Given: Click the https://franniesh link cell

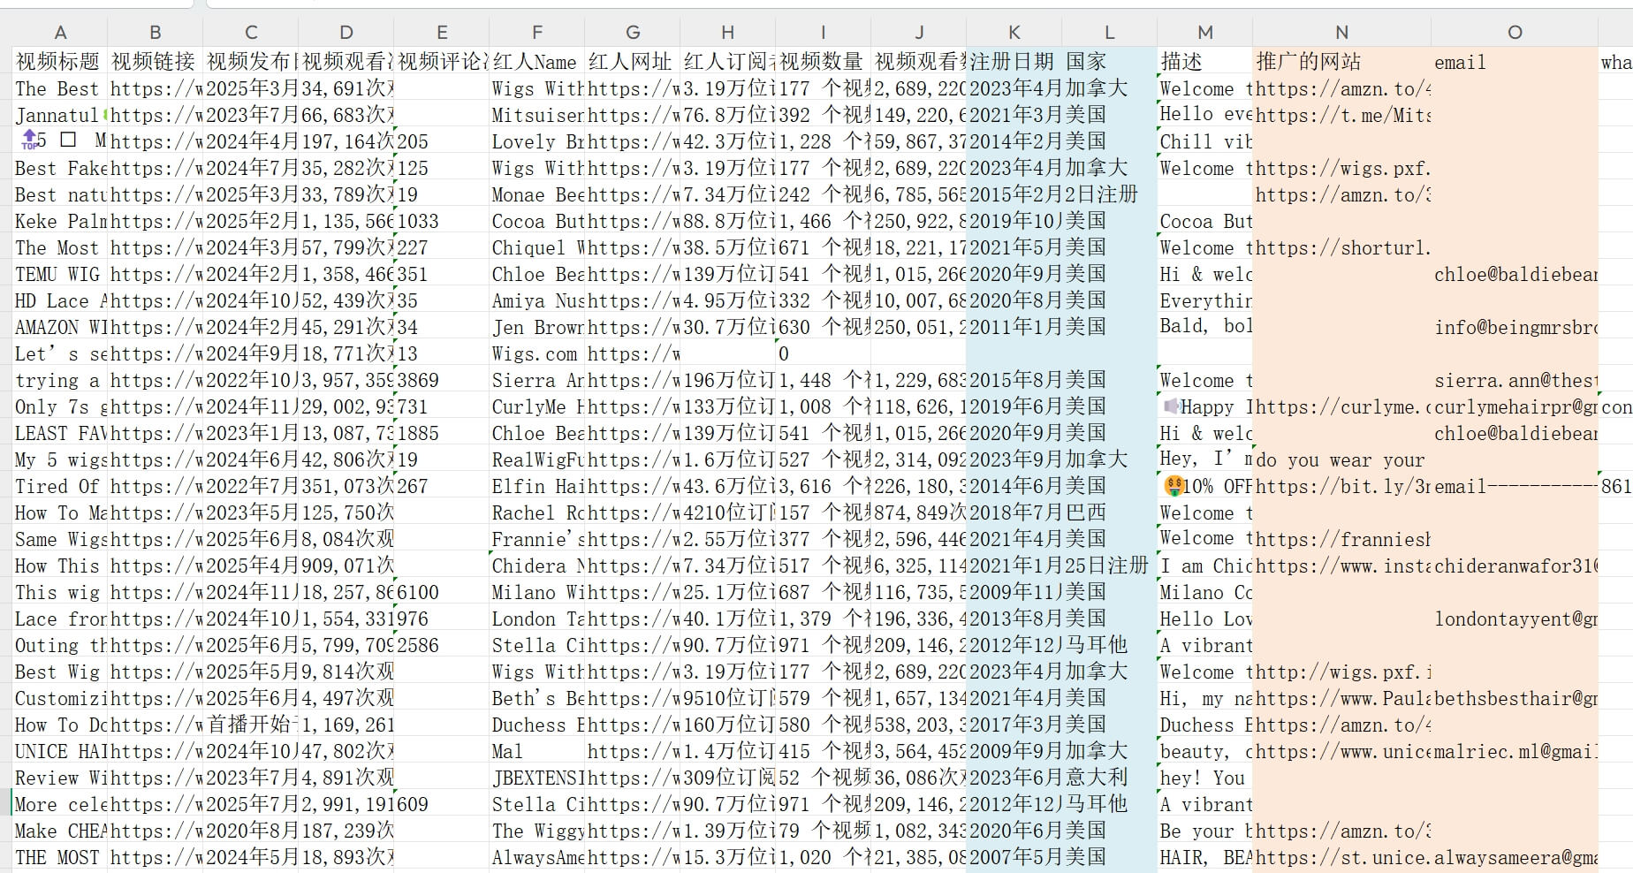Looking at the screenshot, I should (1341, 539).
